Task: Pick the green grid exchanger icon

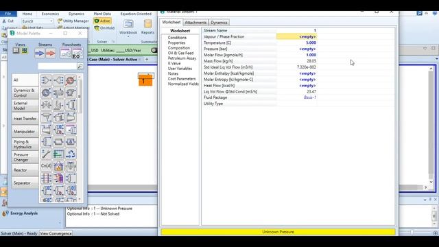Action: pyautogui.click(x=58, y=154)
